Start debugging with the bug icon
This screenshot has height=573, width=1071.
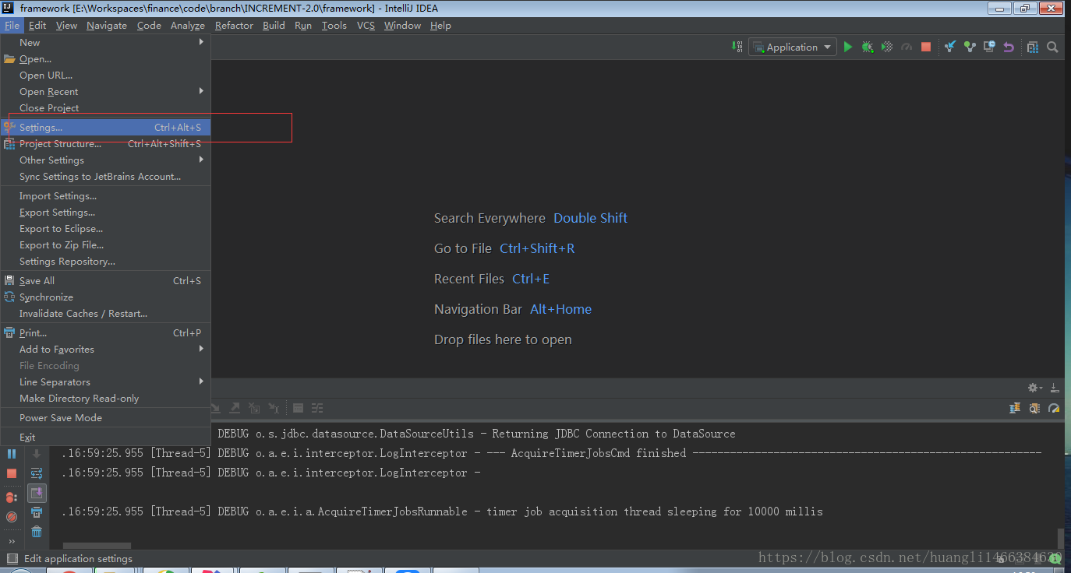(x=868, y=47)
